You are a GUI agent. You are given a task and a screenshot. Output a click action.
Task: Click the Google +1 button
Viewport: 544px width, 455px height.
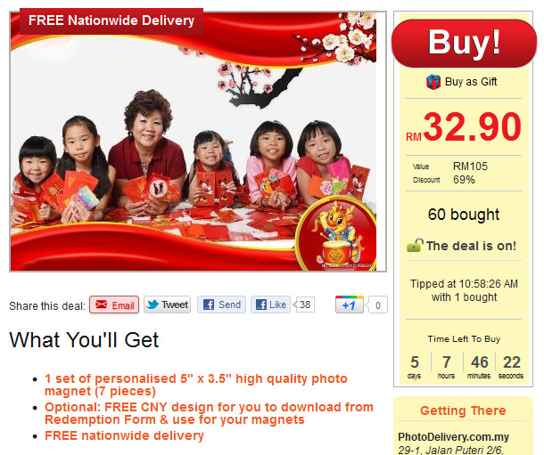point(350,305)
